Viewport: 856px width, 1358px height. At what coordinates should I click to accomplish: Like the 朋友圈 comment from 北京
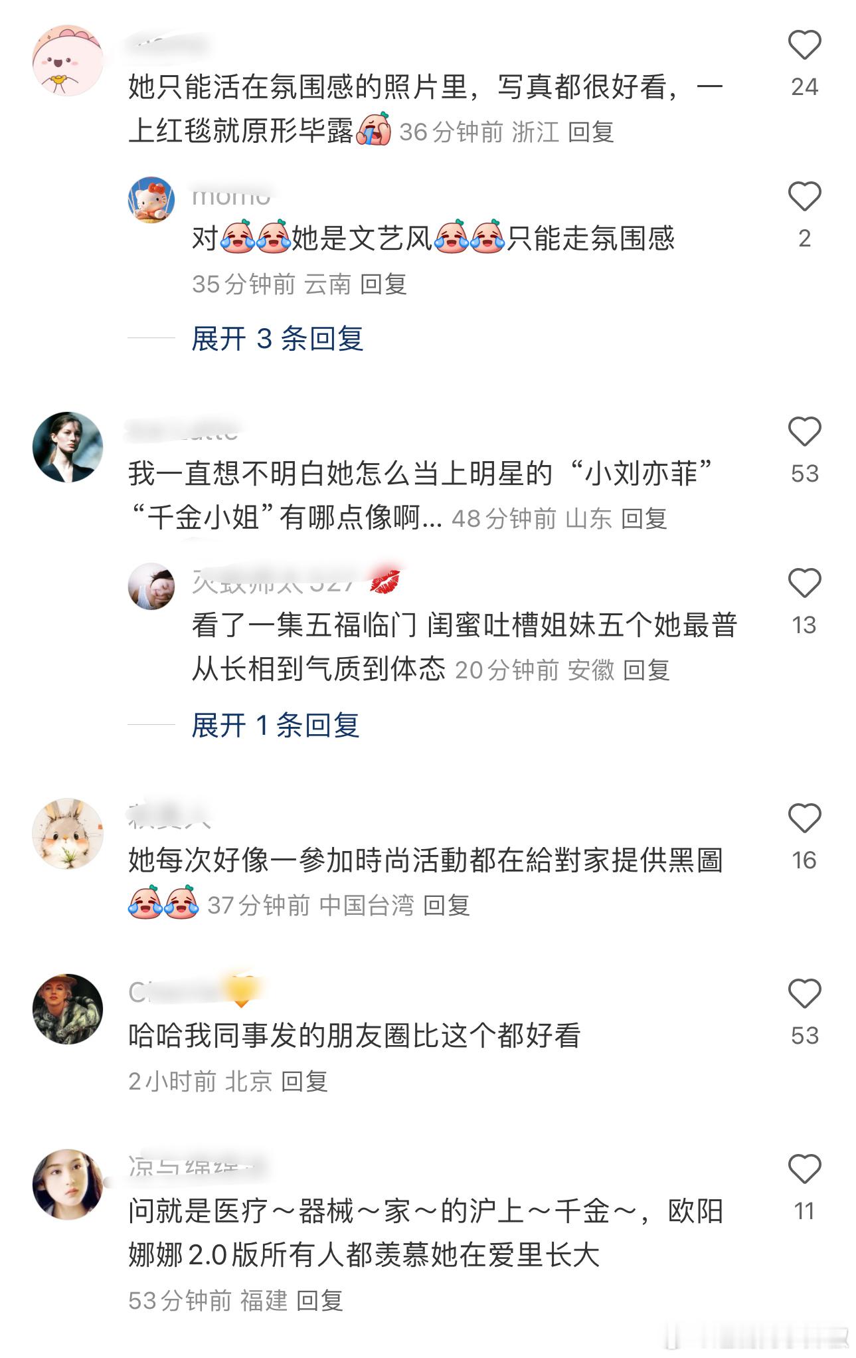click(804, 994)
